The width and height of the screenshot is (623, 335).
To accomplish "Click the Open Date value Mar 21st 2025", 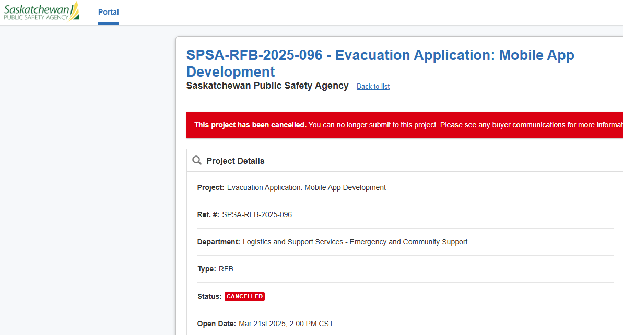I will (x=286, y=324).
